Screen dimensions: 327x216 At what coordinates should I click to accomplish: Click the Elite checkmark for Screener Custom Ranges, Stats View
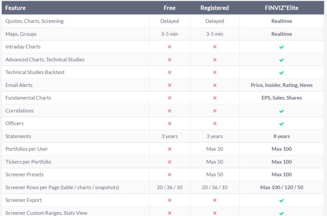282,213
